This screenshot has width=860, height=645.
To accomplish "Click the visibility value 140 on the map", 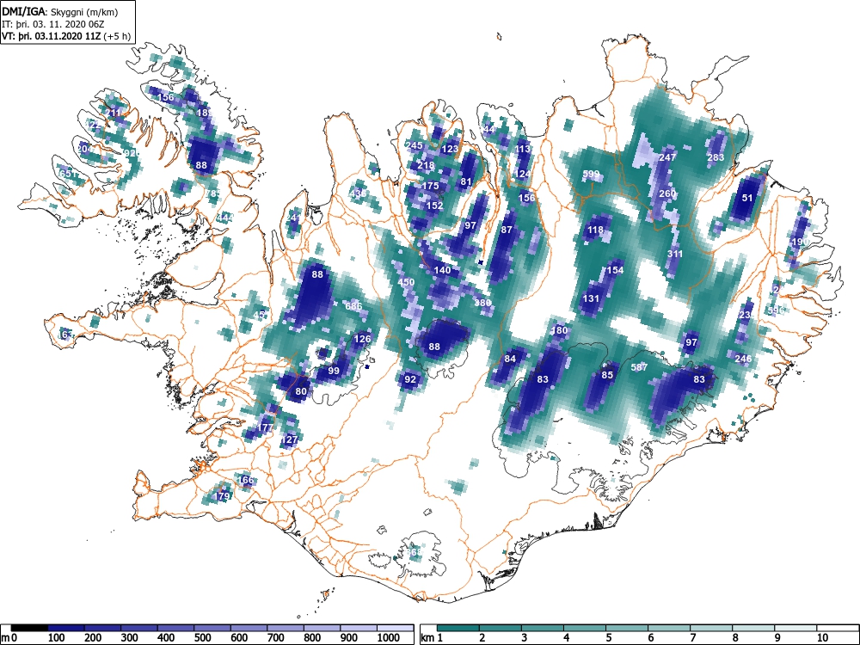I will point(442,270).
